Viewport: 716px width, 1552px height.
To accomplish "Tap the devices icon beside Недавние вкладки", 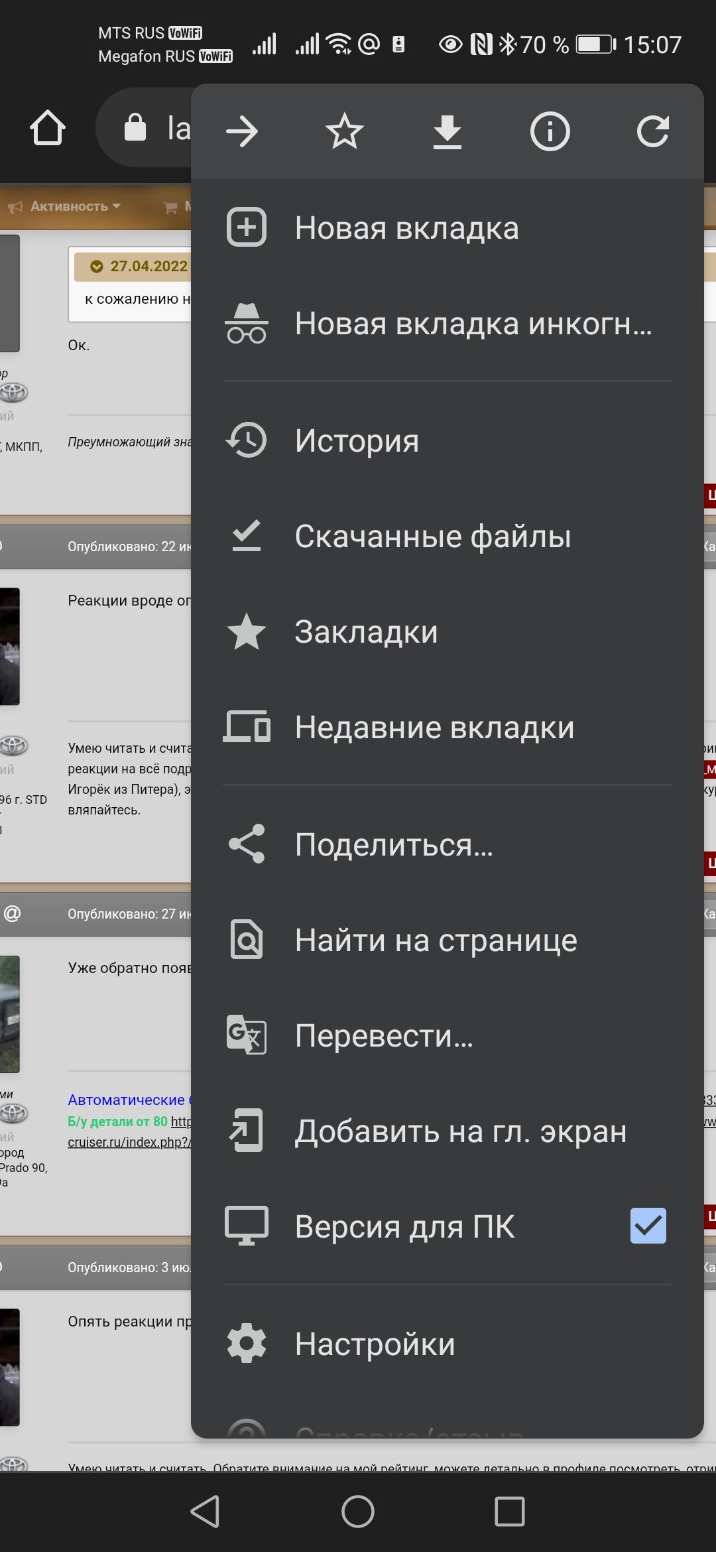I will 247,727.
